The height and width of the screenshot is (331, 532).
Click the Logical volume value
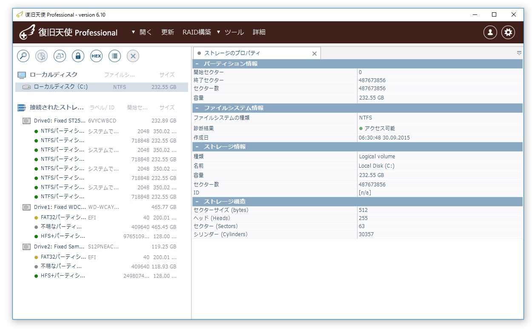(x=377, y=156)
